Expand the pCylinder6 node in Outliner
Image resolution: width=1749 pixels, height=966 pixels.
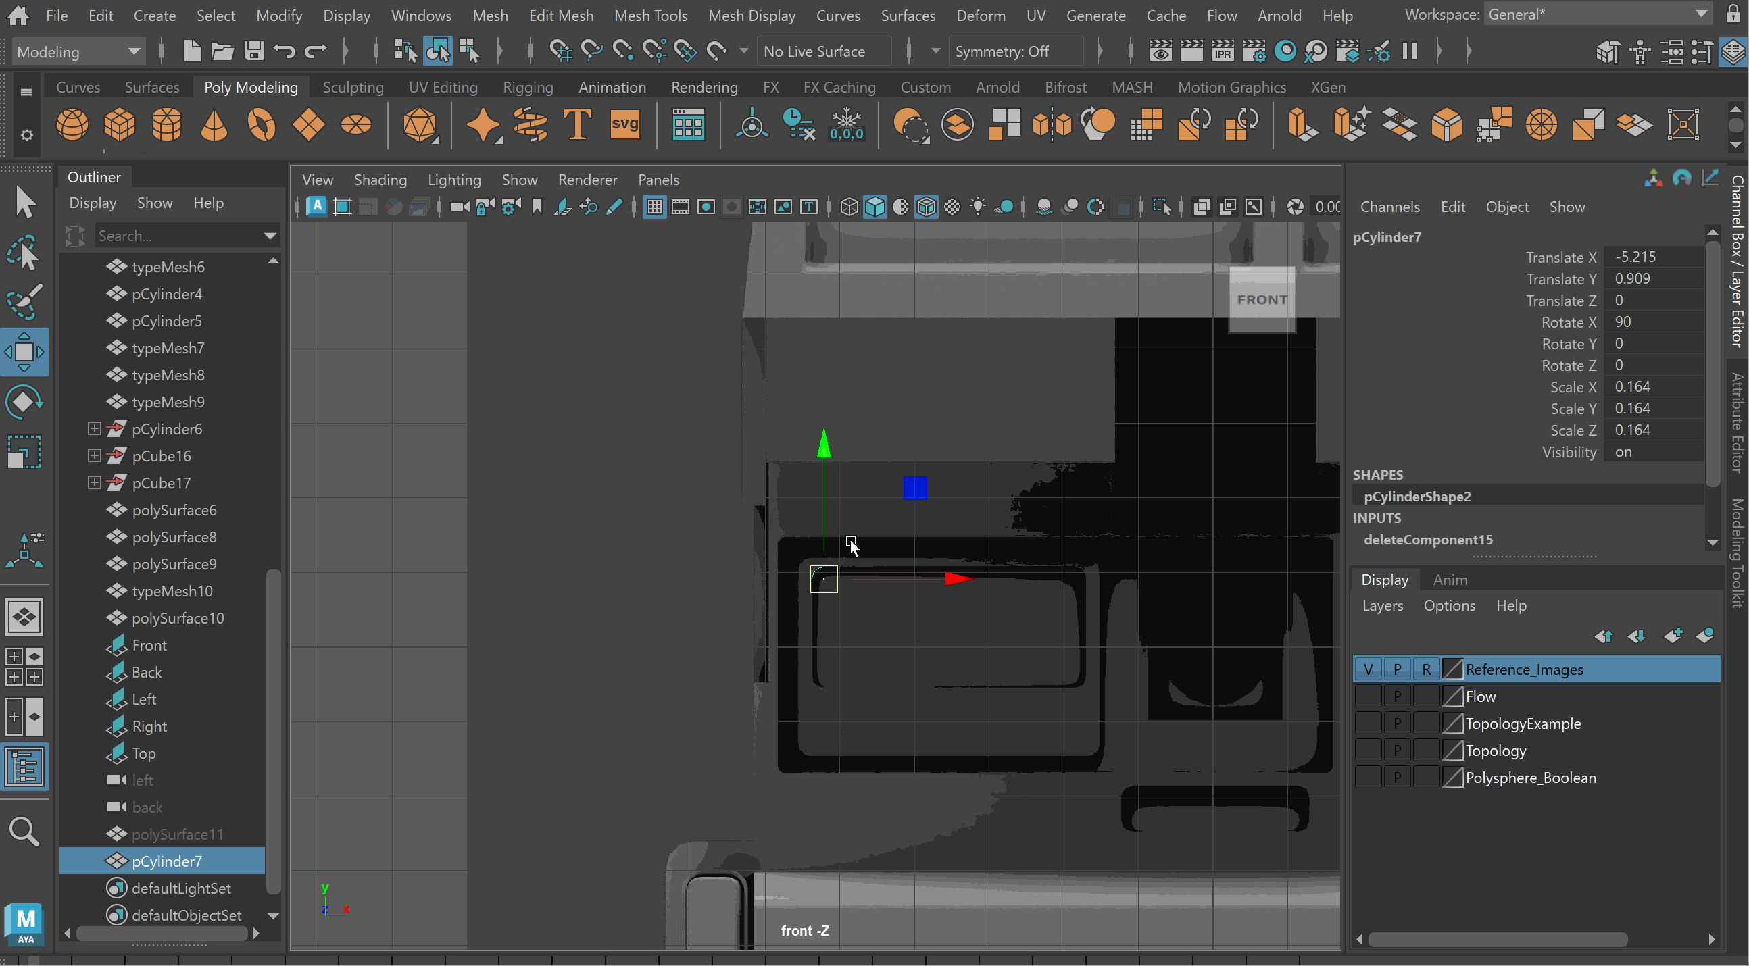click(x=95, y=429)
